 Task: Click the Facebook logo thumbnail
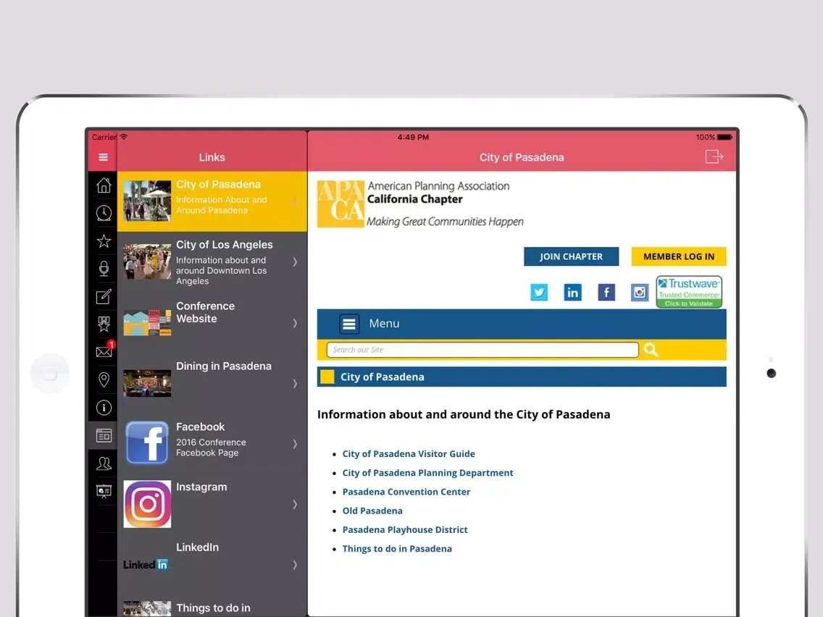[x=147, y=442]
